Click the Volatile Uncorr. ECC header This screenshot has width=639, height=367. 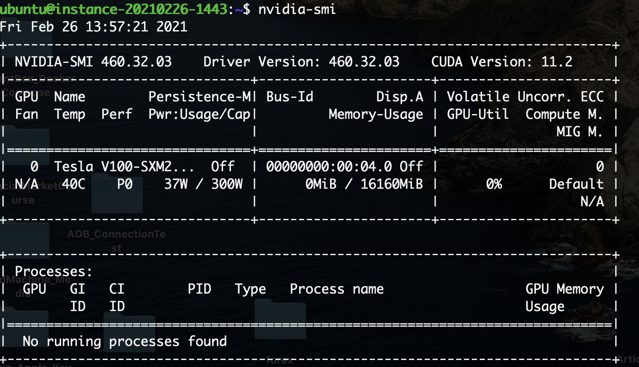[525, 97]
